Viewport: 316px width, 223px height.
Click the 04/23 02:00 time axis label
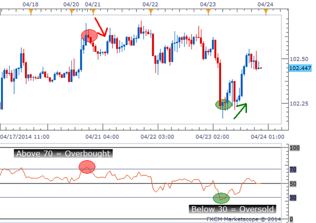[x=213, y=137]
